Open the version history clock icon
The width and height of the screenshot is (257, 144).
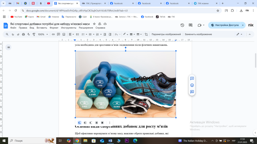[182, 25]
